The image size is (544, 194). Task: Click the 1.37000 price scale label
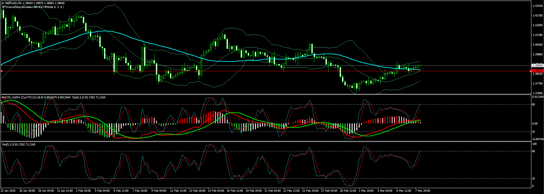[x=538, y=93]
